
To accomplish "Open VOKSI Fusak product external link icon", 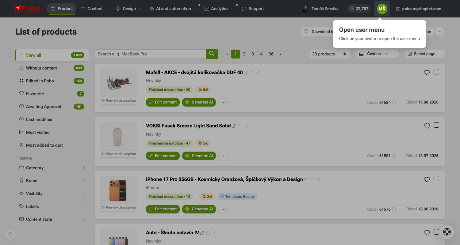I will [x=234, y=126].
